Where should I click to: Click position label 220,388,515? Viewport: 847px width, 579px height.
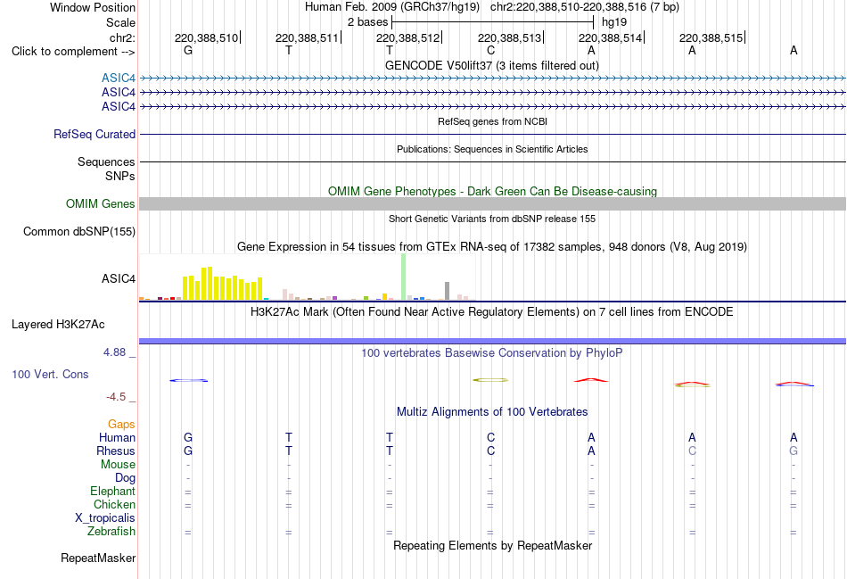[711, 37]
